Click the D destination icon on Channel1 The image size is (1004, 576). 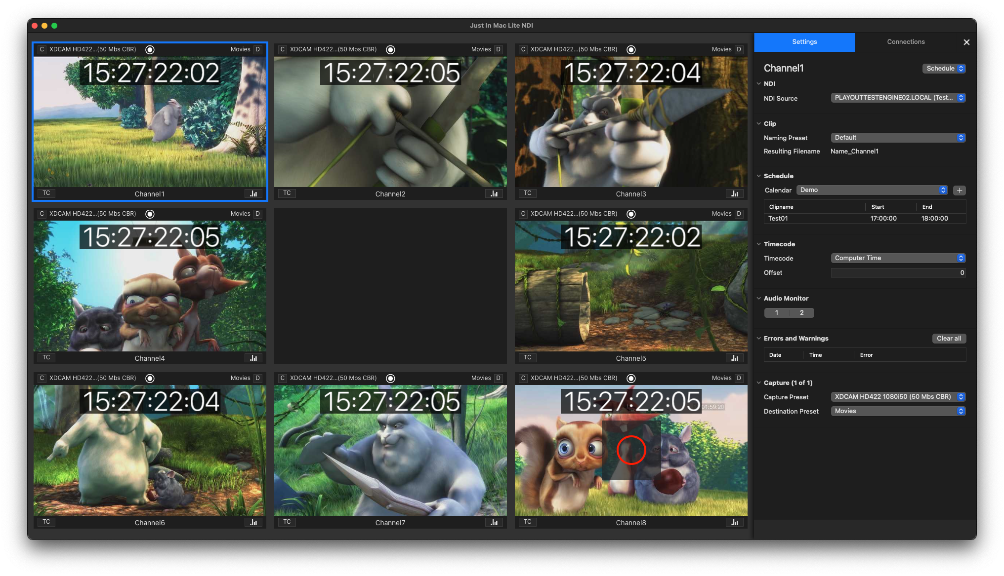257,49
